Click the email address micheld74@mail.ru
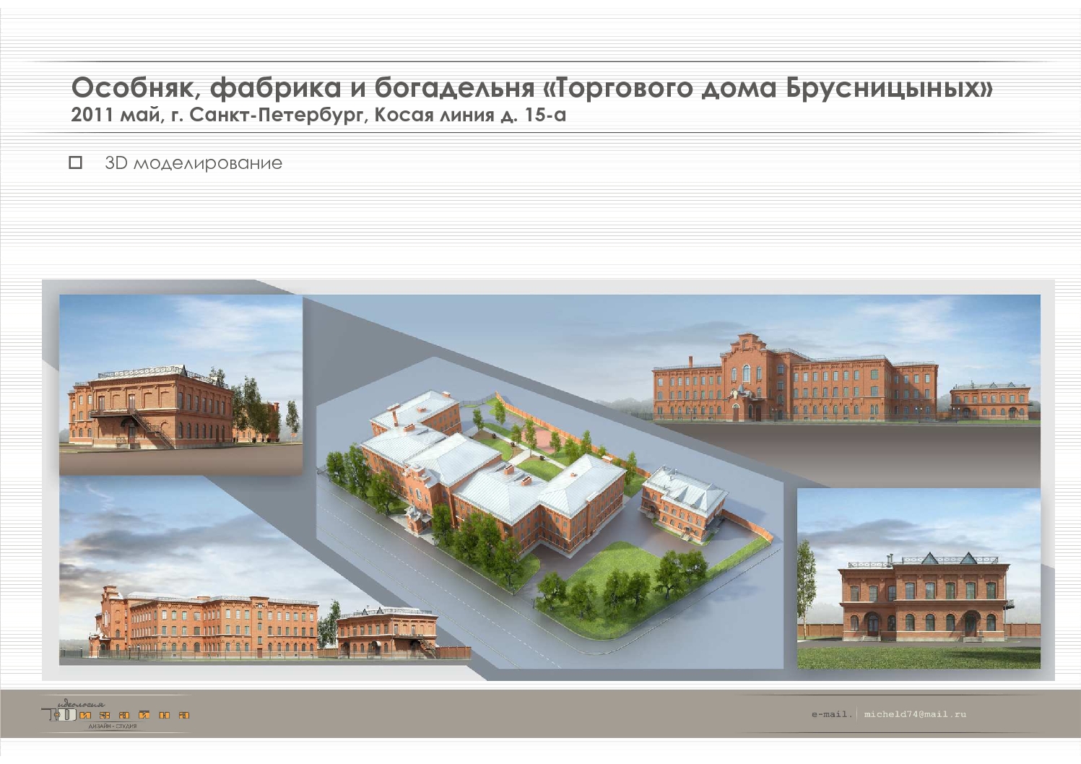 click(x=915, y=714)
